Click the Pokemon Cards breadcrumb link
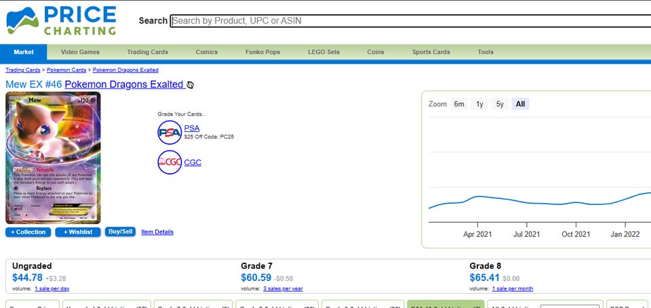 click(x=66, y=70)
